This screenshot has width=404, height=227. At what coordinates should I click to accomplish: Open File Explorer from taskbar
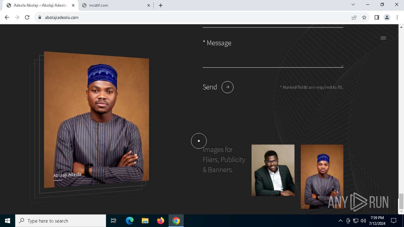tap(145, 221)
